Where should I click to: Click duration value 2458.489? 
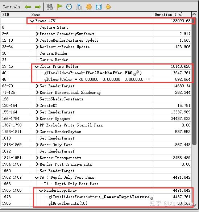pyautogui.click(x=182, y=158)
